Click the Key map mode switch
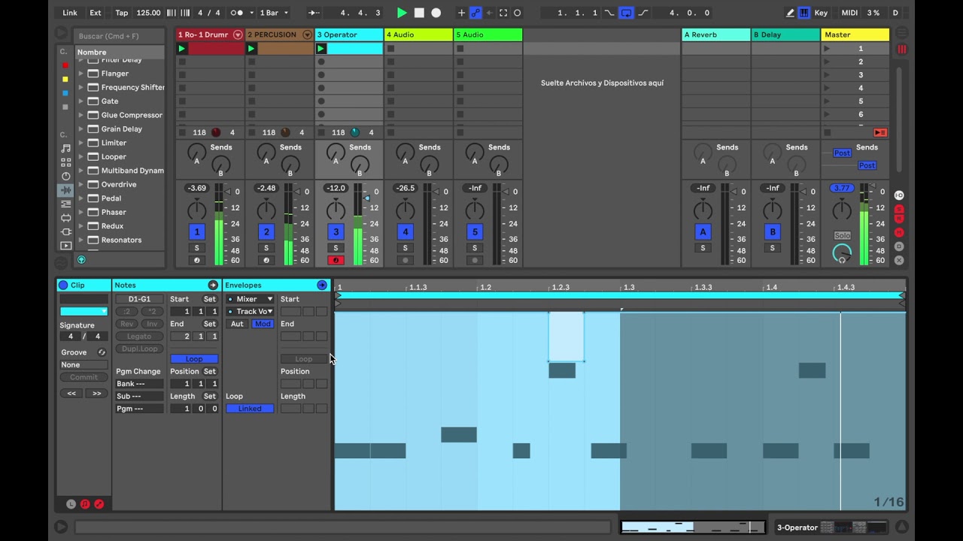 pyautogui.click(x=821, y=13)
